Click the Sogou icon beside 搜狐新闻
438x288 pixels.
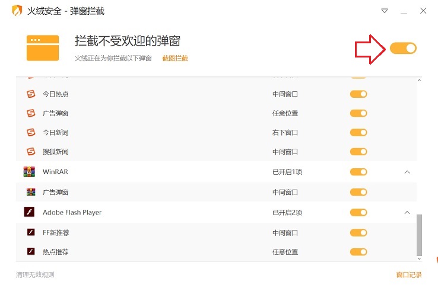(x=31, y=152)
